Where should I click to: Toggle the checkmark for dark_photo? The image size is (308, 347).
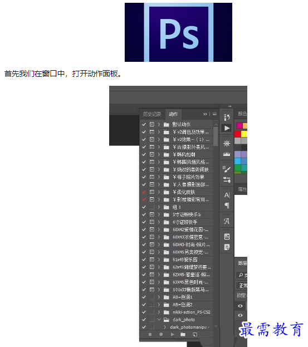point(144,320)
